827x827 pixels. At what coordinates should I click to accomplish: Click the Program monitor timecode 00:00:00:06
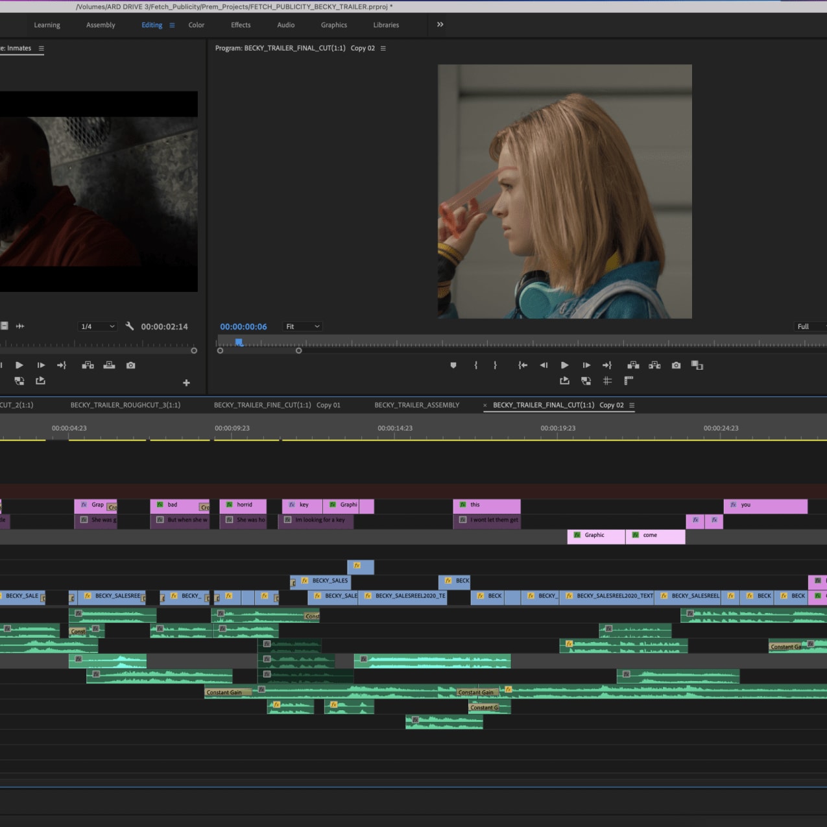coord(243,326)
